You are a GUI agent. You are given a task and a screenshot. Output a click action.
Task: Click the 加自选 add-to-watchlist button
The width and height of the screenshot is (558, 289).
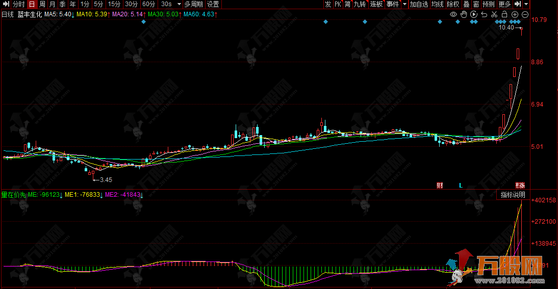tap(419, 4)
